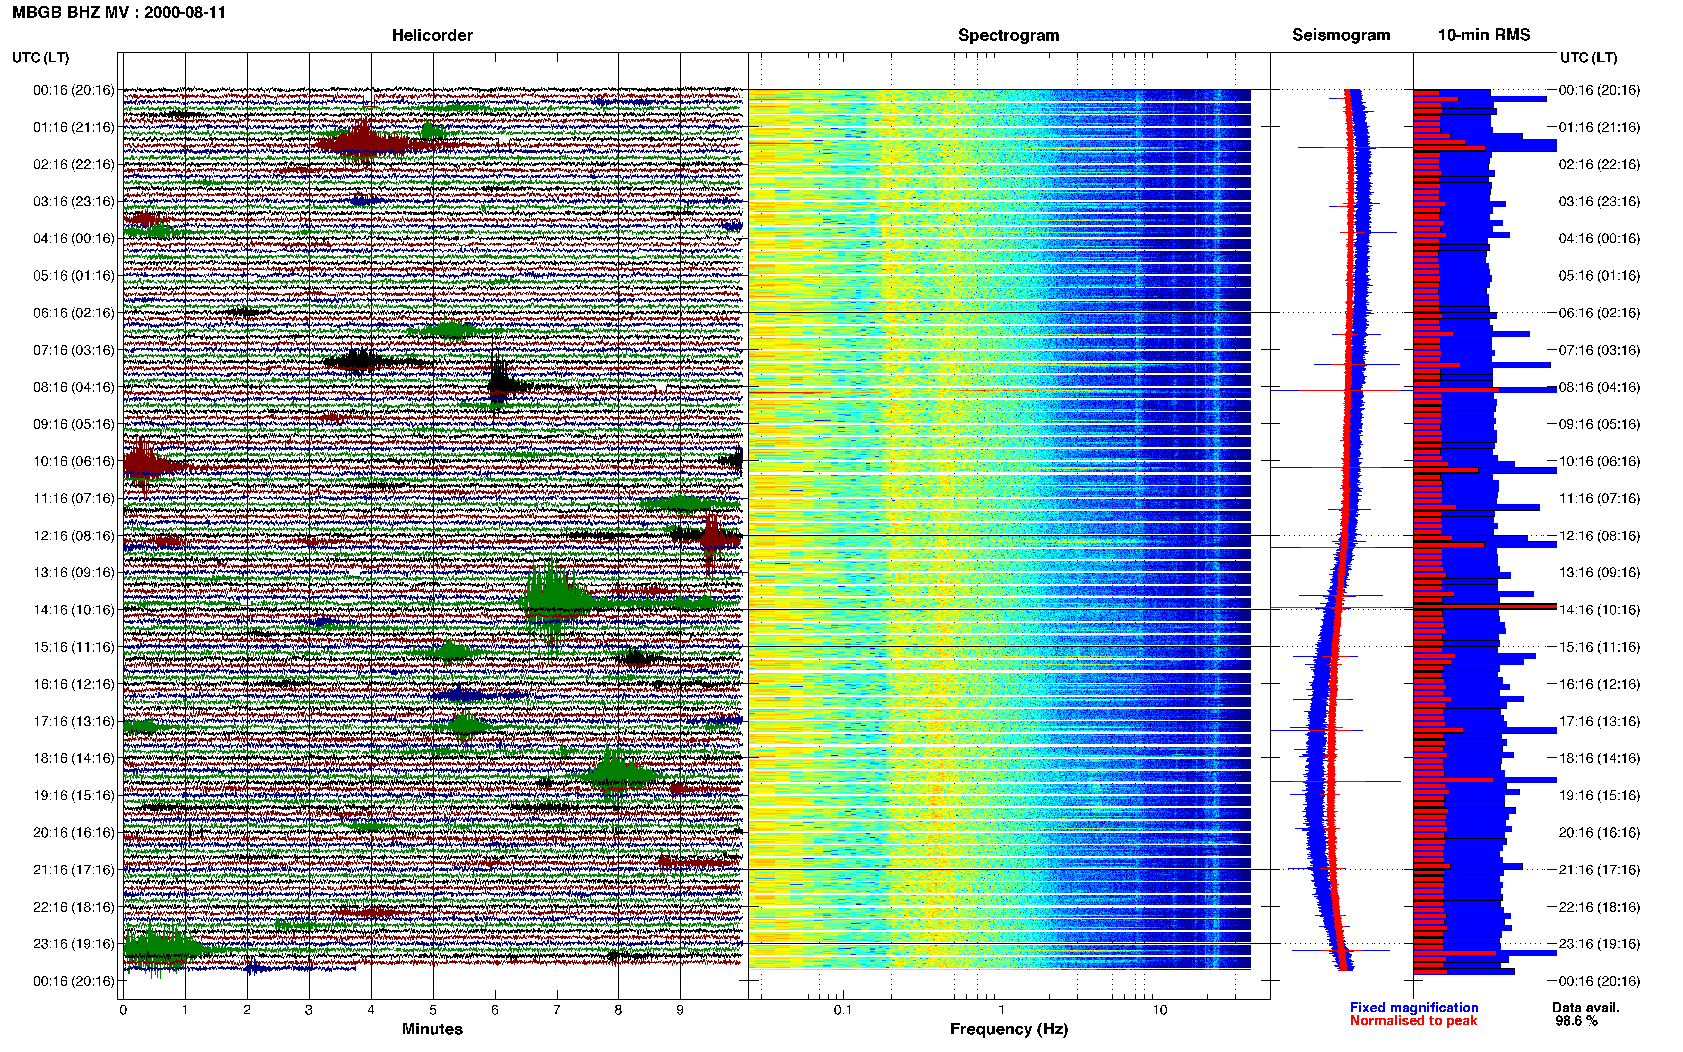Click left time label '22:16 (18:16)'
The height and width of the screenshot is (1052, 1683).
point(74,907)
